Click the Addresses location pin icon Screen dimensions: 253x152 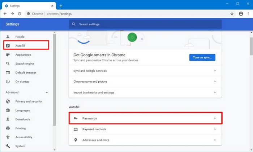(x=76, y=140)
